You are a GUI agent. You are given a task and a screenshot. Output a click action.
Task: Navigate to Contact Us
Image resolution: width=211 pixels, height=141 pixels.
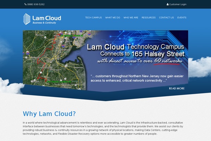tap(166, 18)
